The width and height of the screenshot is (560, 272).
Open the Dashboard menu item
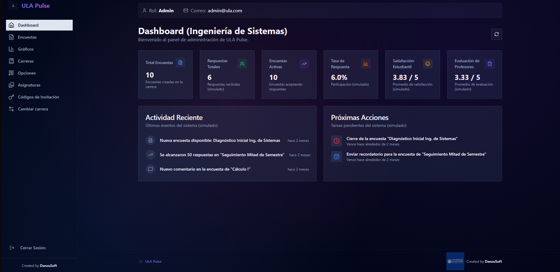(39, 25)
